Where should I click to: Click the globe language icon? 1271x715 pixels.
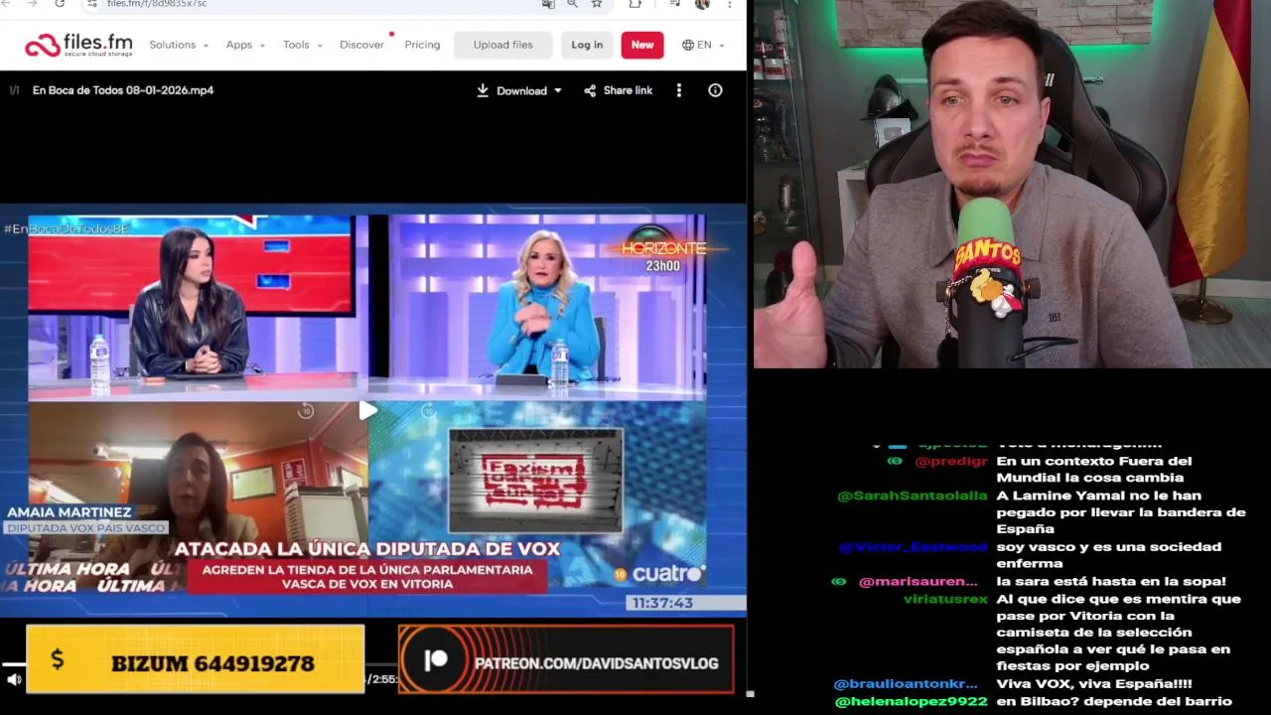(687, 45)
